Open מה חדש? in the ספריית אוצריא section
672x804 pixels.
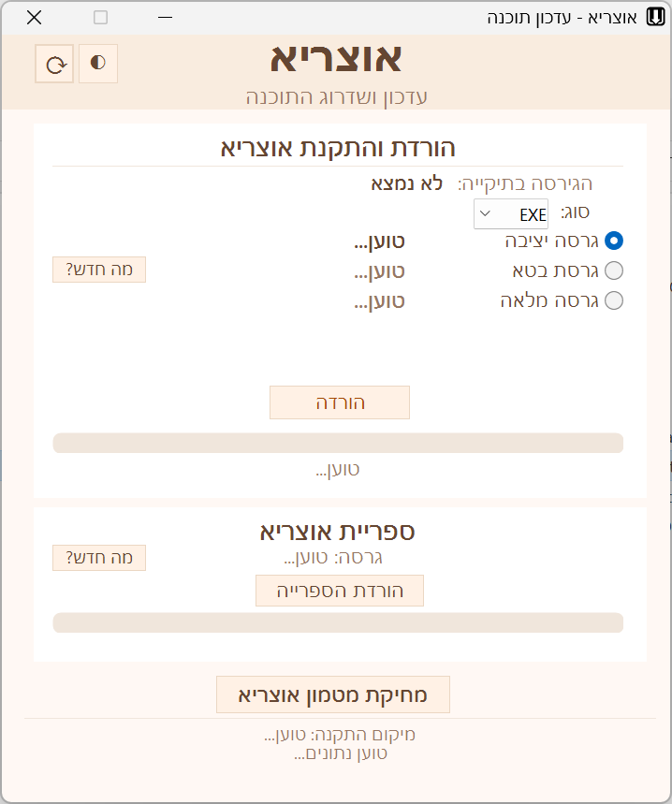(x=99, y=558)
